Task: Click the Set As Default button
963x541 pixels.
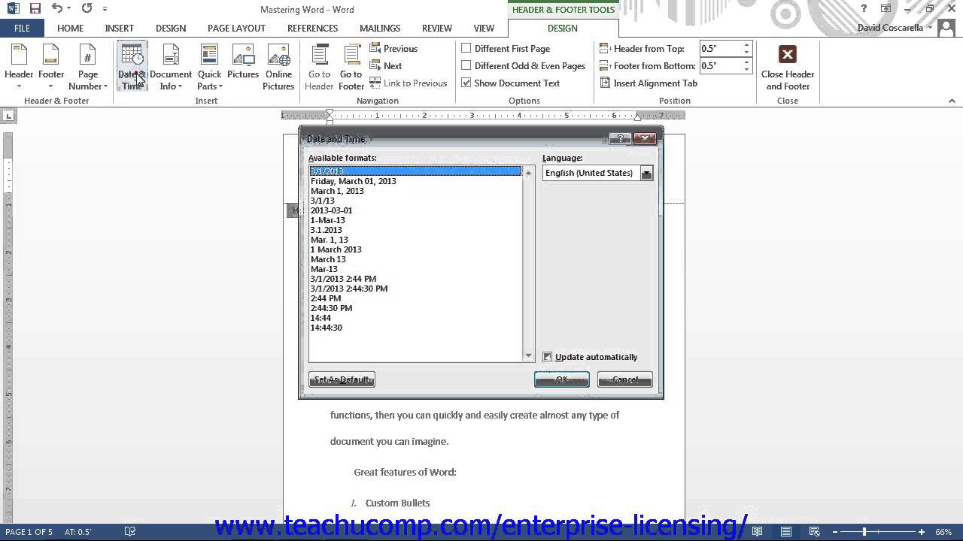Action: 342,379
